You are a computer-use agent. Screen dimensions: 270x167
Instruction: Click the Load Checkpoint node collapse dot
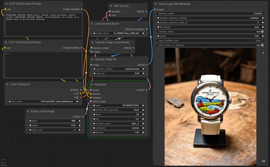click(7, 84)
